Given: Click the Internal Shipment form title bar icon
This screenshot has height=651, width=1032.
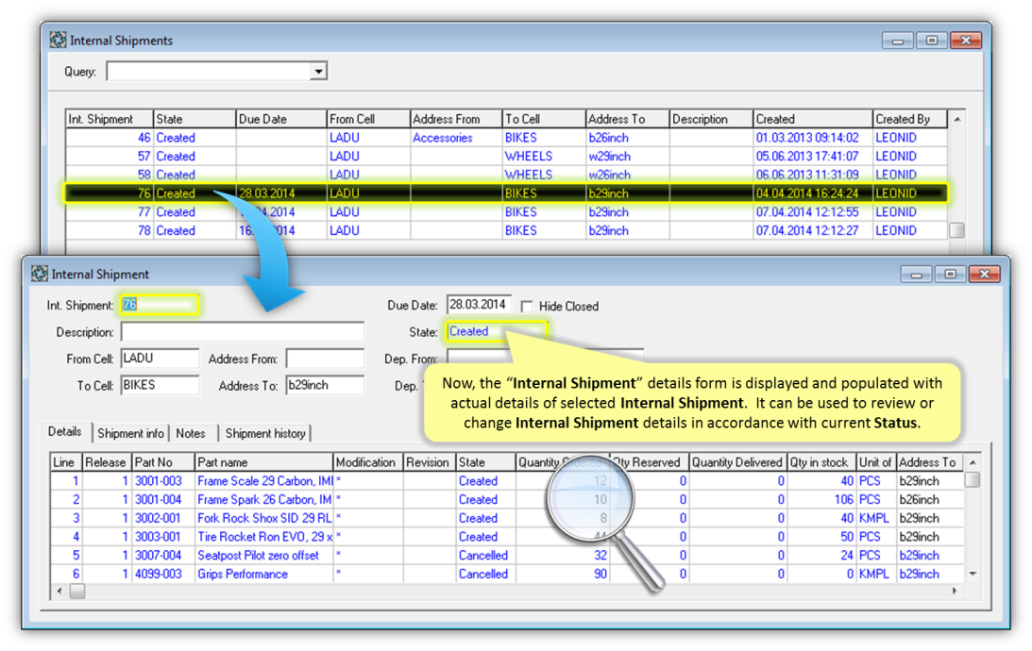Looking at the screenshot, I should click(x=40, y=274).
